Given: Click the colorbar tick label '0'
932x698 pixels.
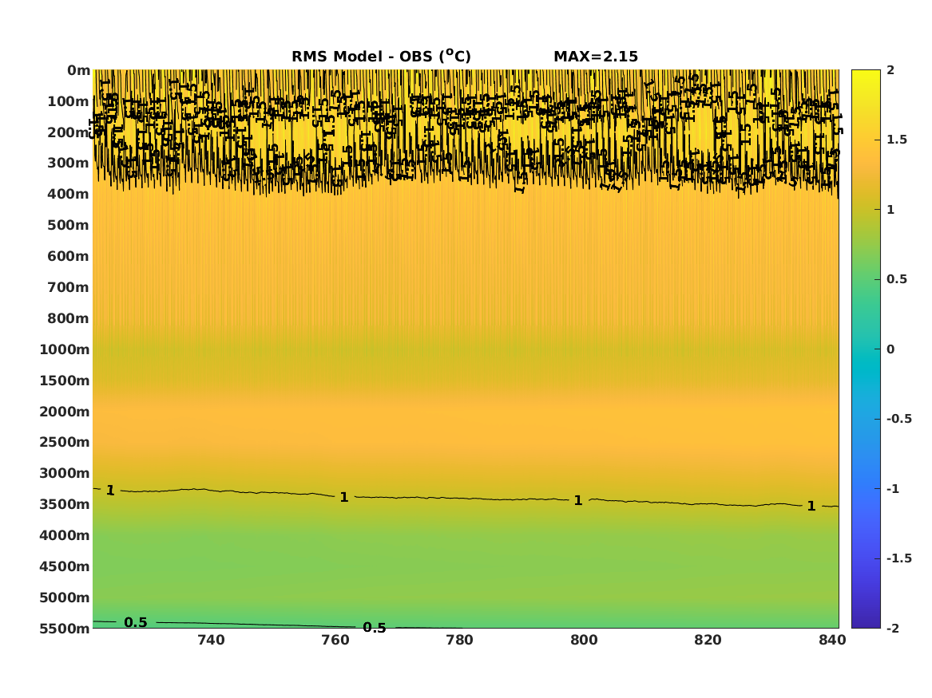Looking at the screenshot, I should [890, 349].
